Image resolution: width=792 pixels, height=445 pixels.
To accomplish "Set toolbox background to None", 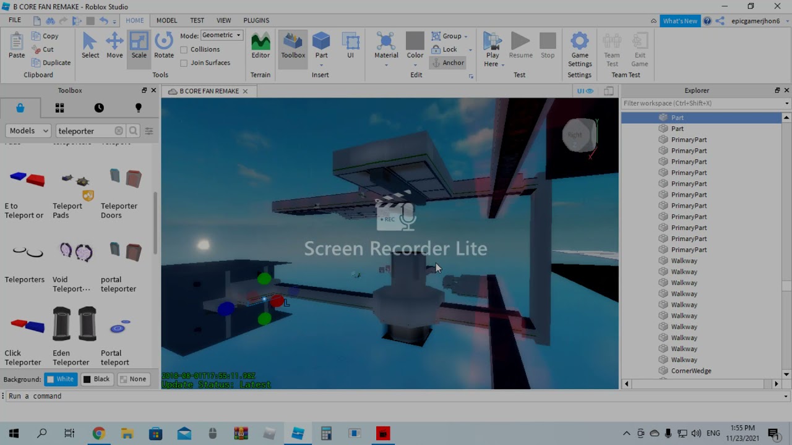I will (133, 379).
